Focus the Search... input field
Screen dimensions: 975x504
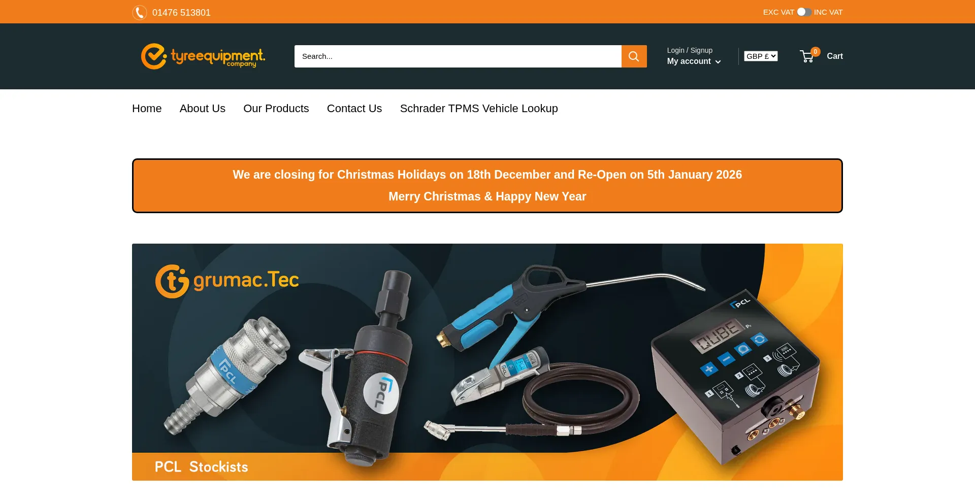tap(458, 56)
